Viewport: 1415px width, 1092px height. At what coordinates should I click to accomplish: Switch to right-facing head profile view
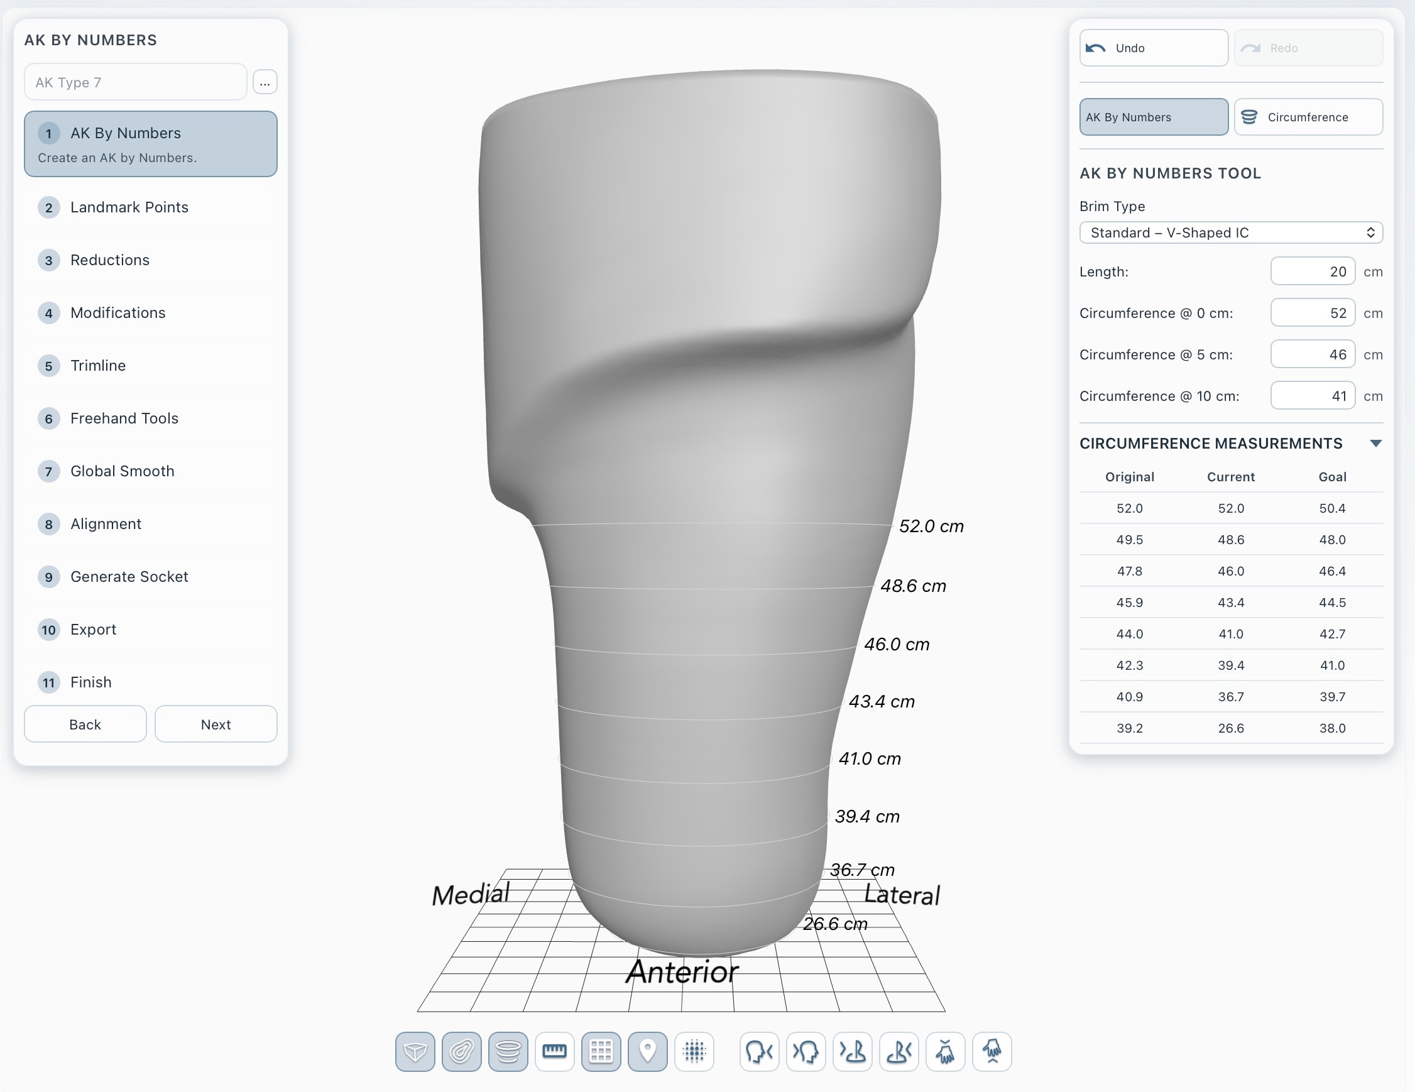(759, 1051)
